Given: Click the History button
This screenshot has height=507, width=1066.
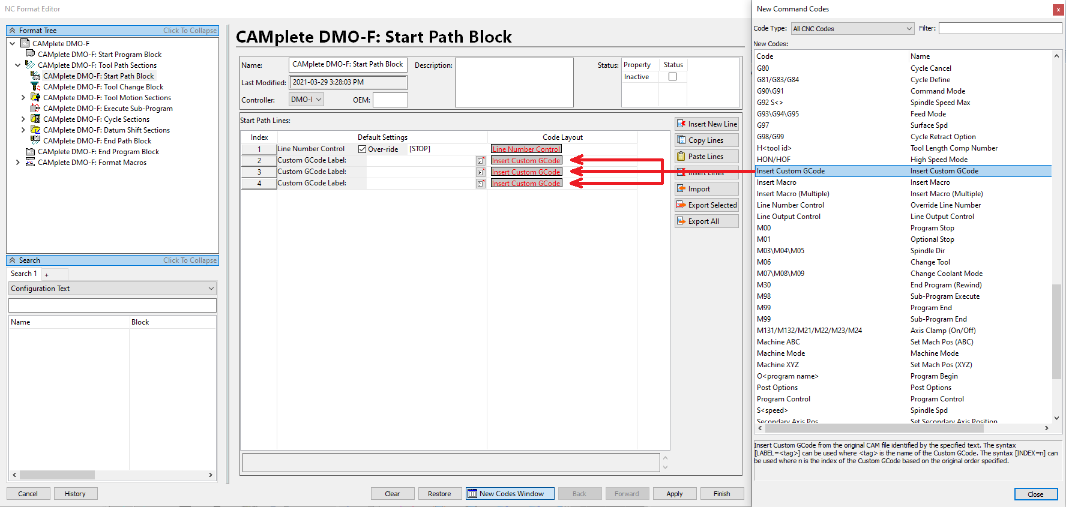Looking at the screenshot, I should 75,494.
